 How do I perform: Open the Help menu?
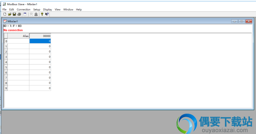[79, 10]
